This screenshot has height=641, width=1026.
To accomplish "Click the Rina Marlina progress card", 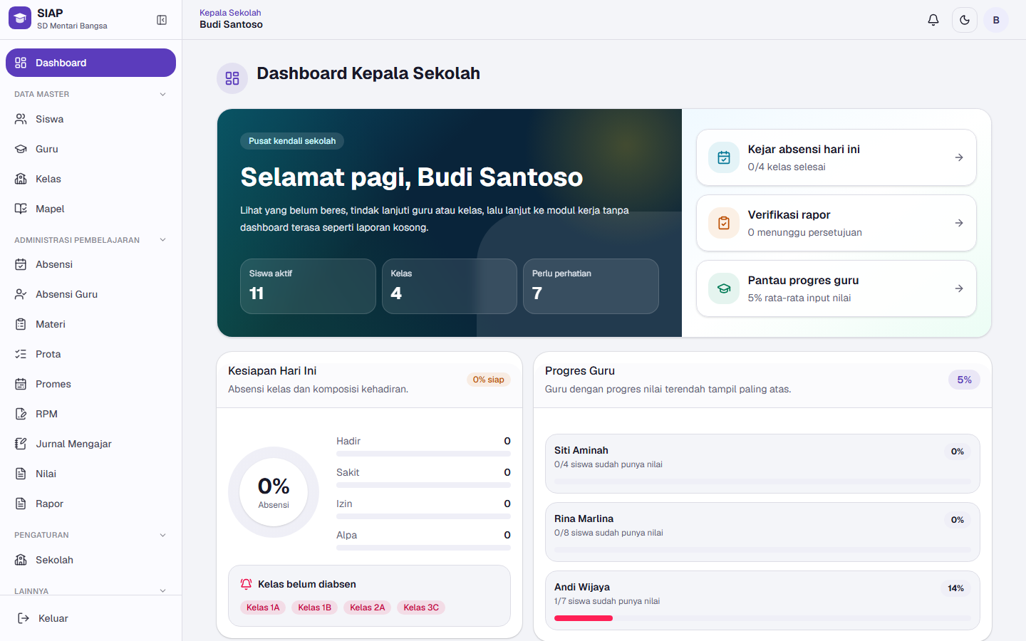I will click(x=762, y=532).
